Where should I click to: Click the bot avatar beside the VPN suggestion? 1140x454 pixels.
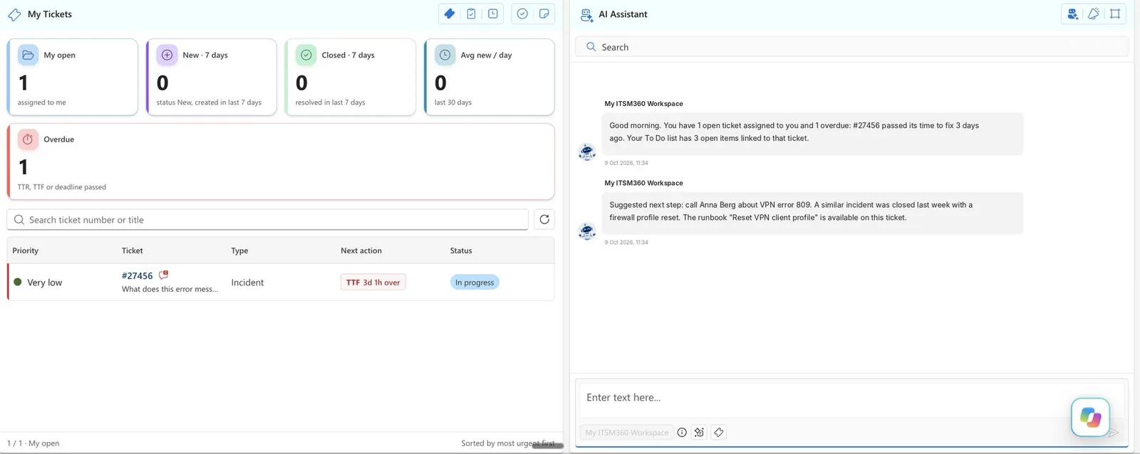coord(586,231)
